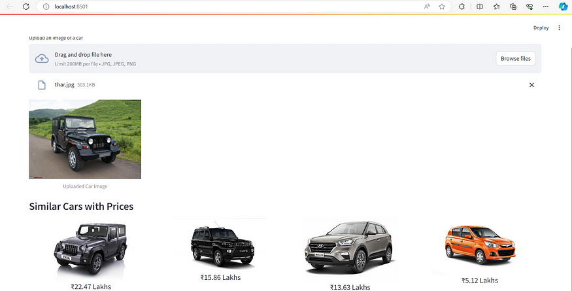Click the Limit 200MB per file hint text
Image resolution: width=572 pixels, height=291 pixels.
(95, 64)
